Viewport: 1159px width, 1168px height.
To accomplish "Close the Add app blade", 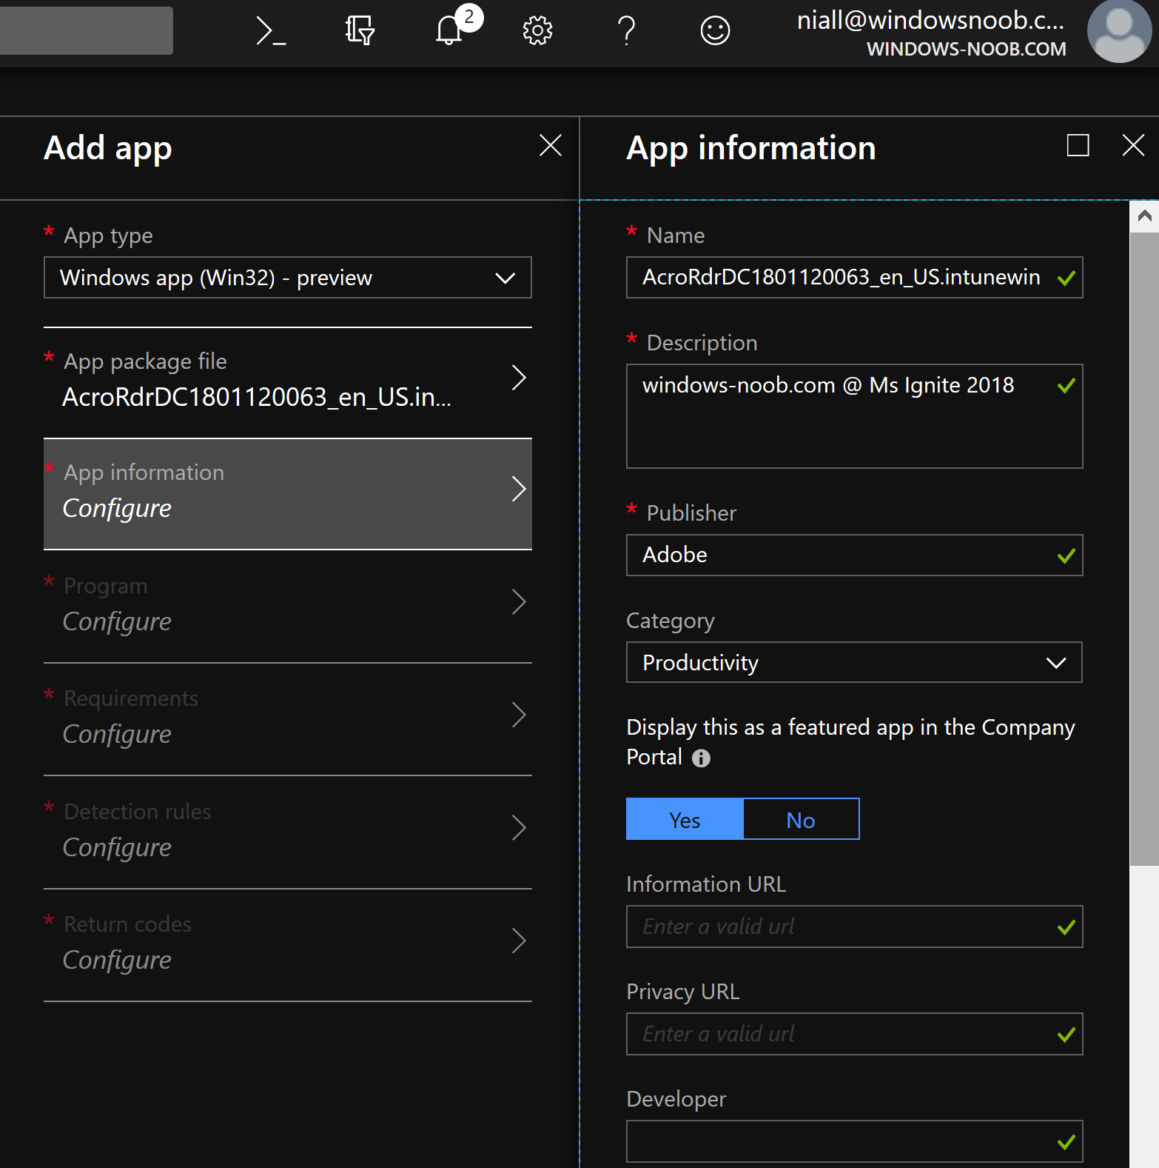I will point(551,145).
